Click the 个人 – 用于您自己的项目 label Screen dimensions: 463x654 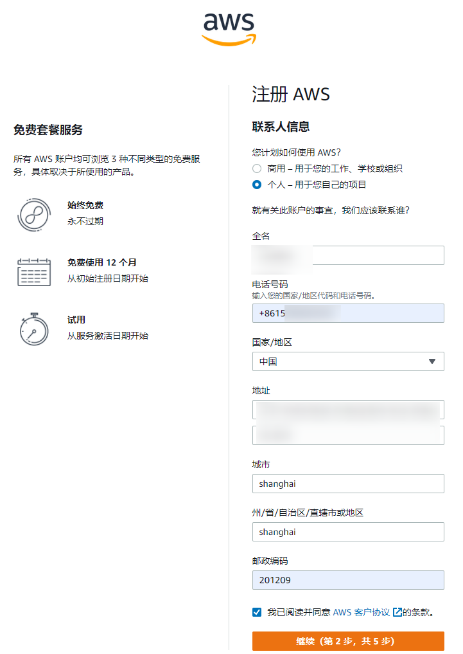pyautogui.click(x=317, y=185)
